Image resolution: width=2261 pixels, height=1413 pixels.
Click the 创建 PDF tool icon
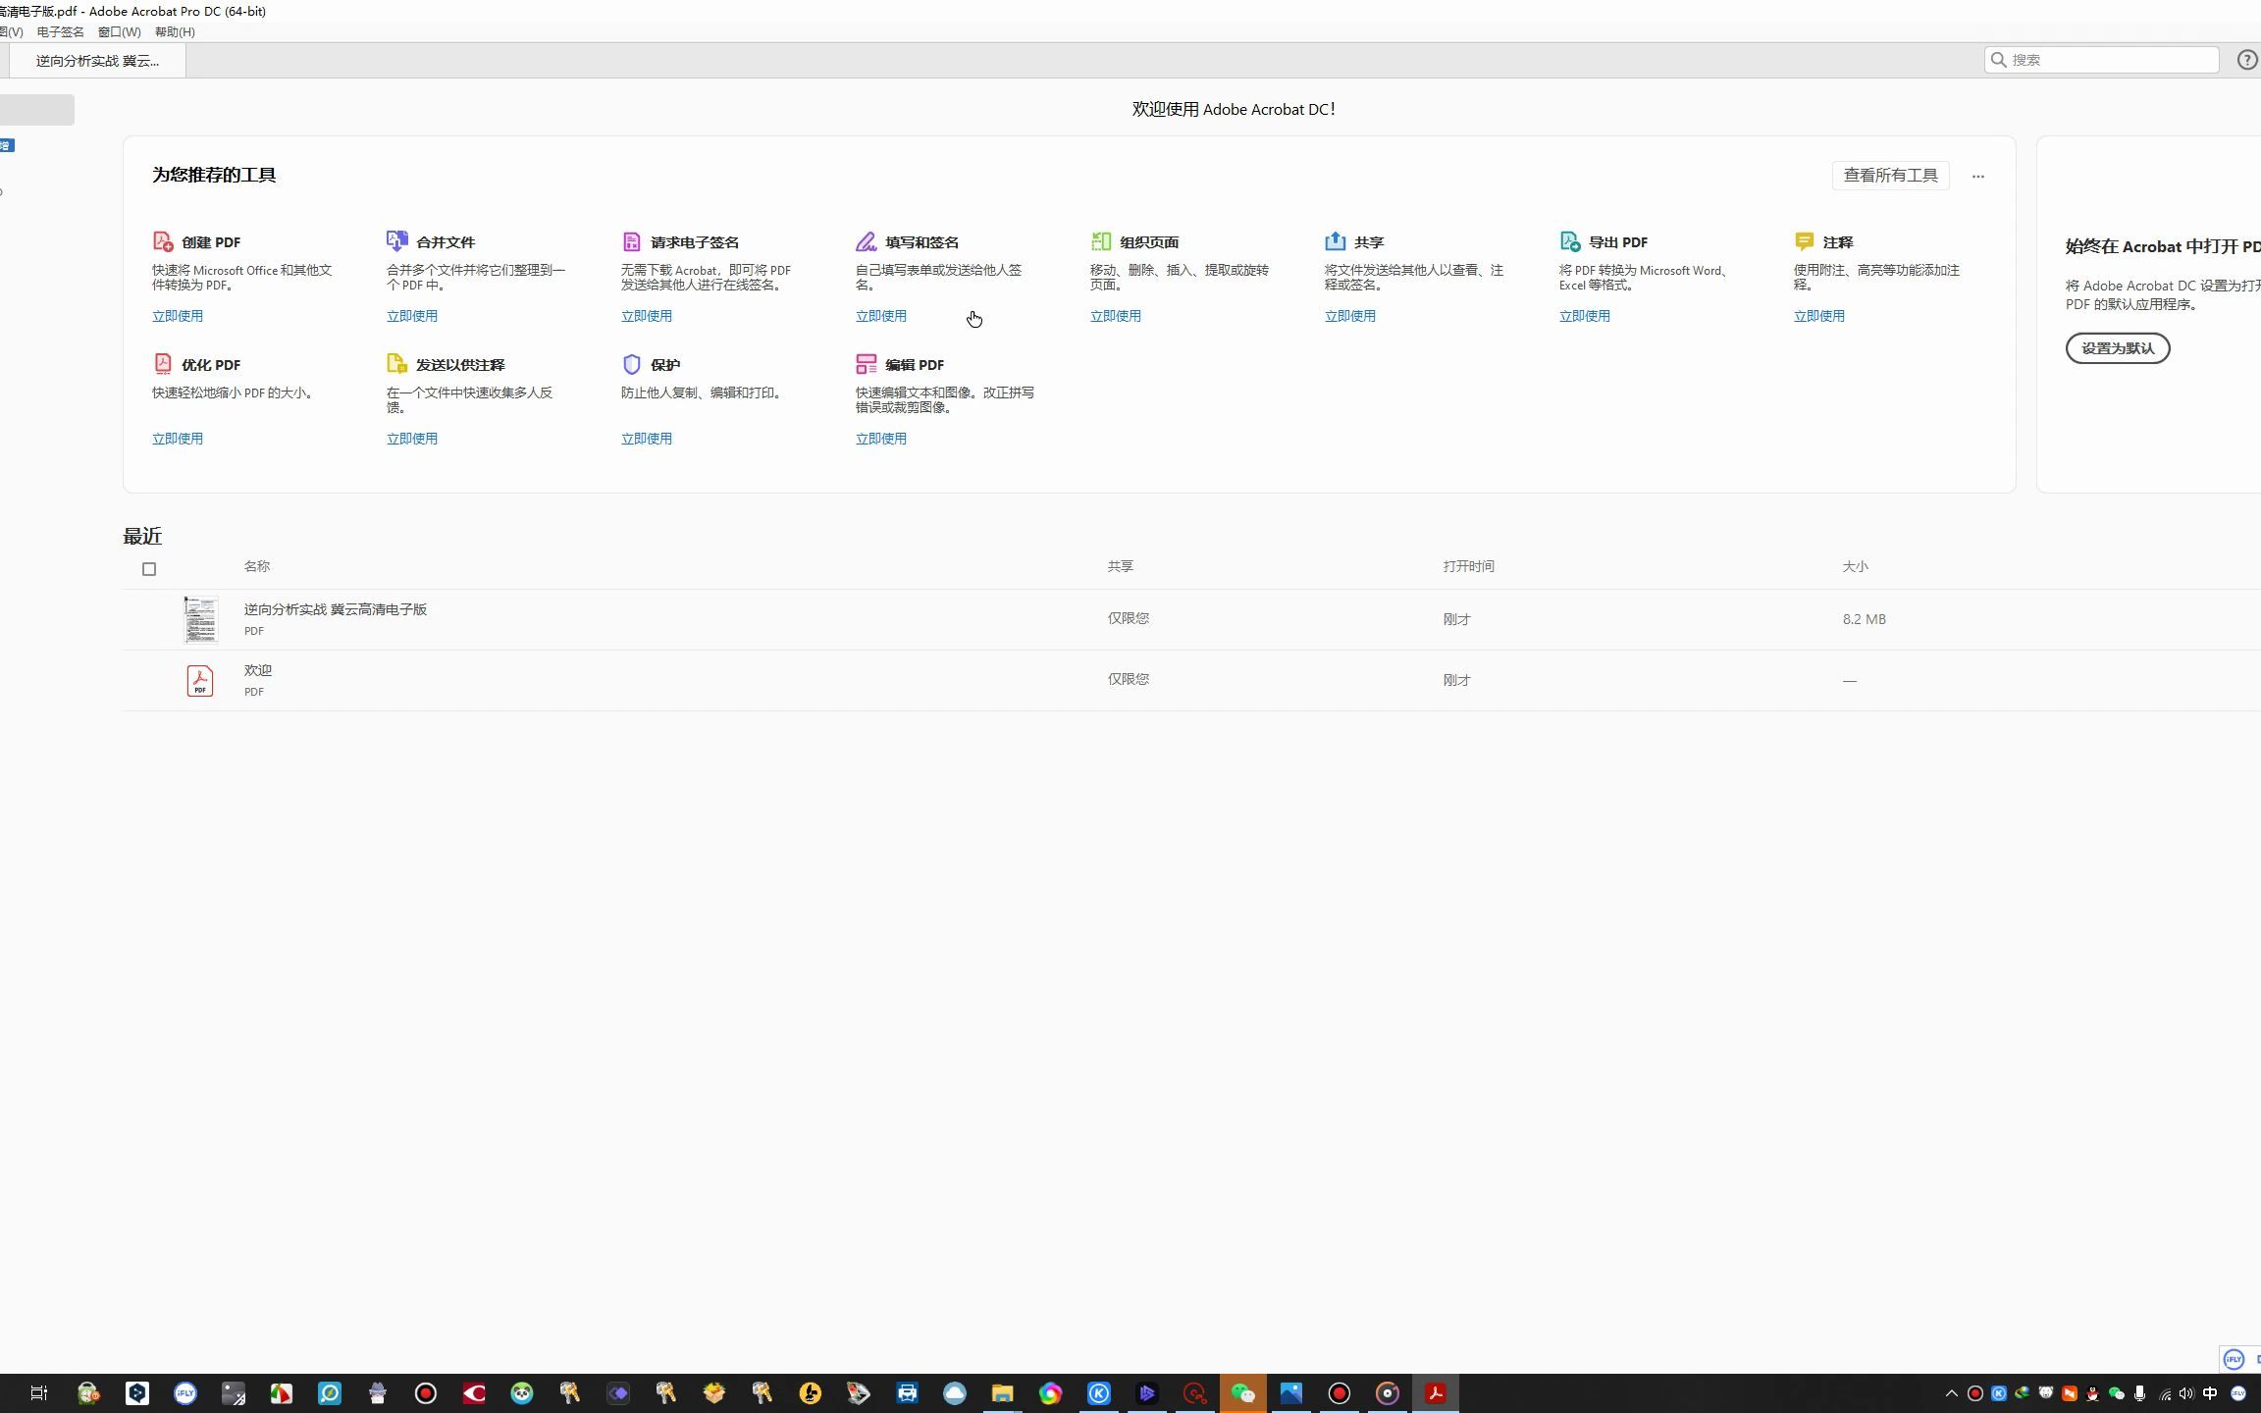pyautogui.click(x=163, y=241)
